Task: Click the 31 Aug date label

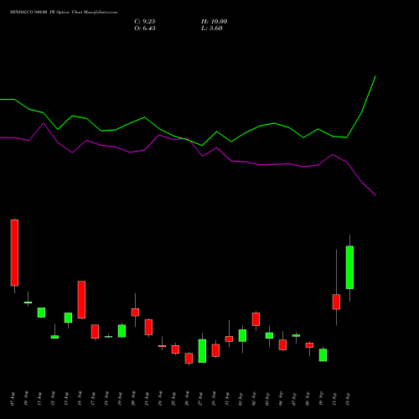Action: coord(227,399)
